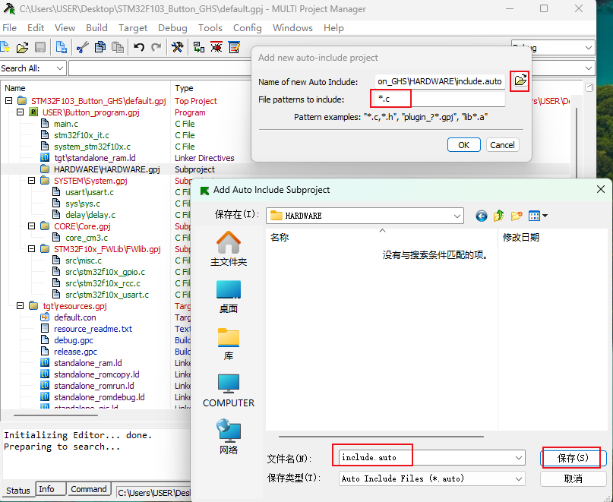613x502 pixels.
Task: Click the Copy icon in toolbar
Action: [100, 47]
